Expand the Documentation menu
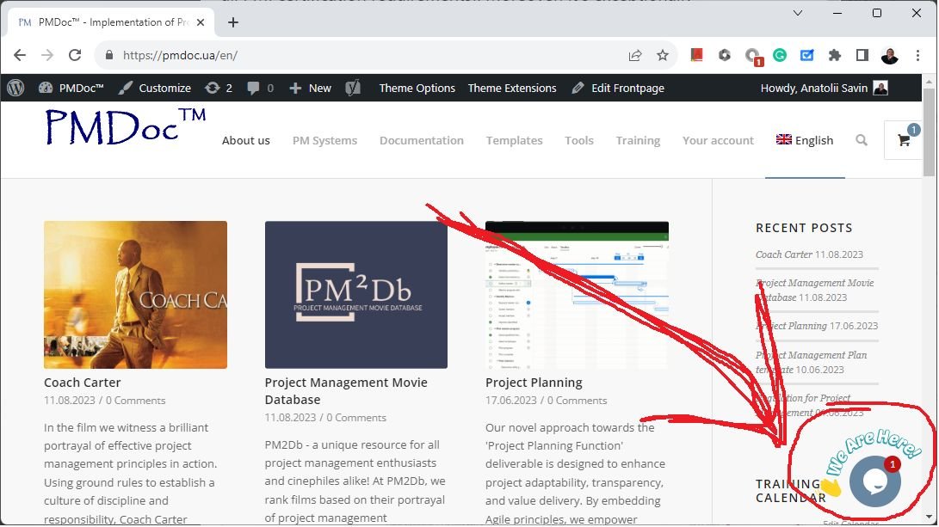Screen dimensions: 939x527 422,141
